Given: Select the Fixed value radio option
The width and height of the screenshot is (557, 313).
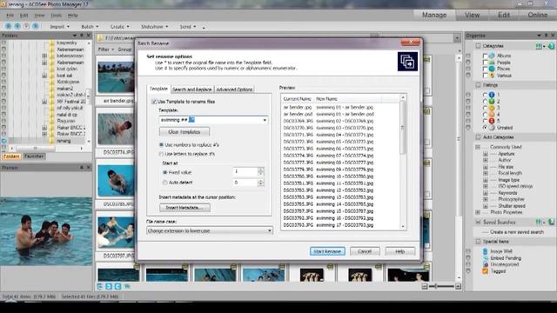Looking at the screenshot, I should 164,172.
